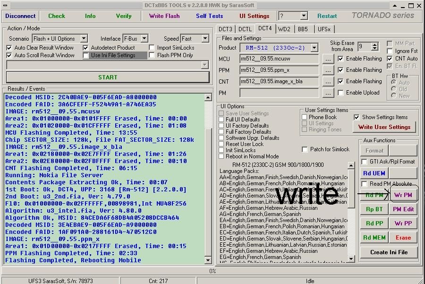This screenshot has height=284, width=425.
Task: Click the Wr PM button
Action: pos(403,195)
